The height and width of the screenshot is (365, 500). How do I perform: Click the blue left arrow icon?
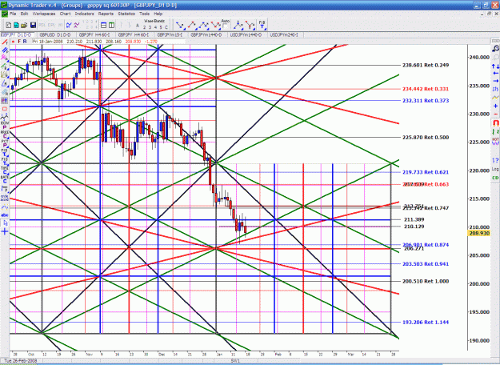coord(495,74)
